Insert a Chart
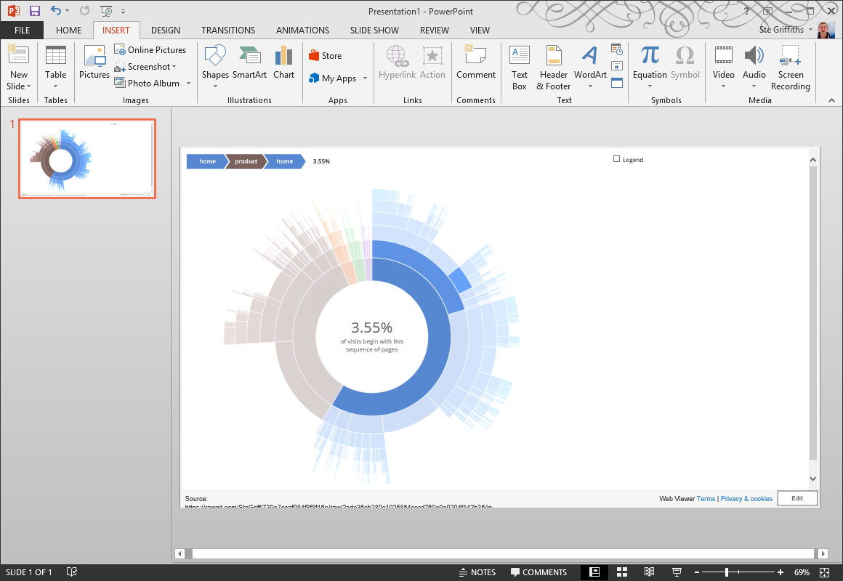 [283, 65]
